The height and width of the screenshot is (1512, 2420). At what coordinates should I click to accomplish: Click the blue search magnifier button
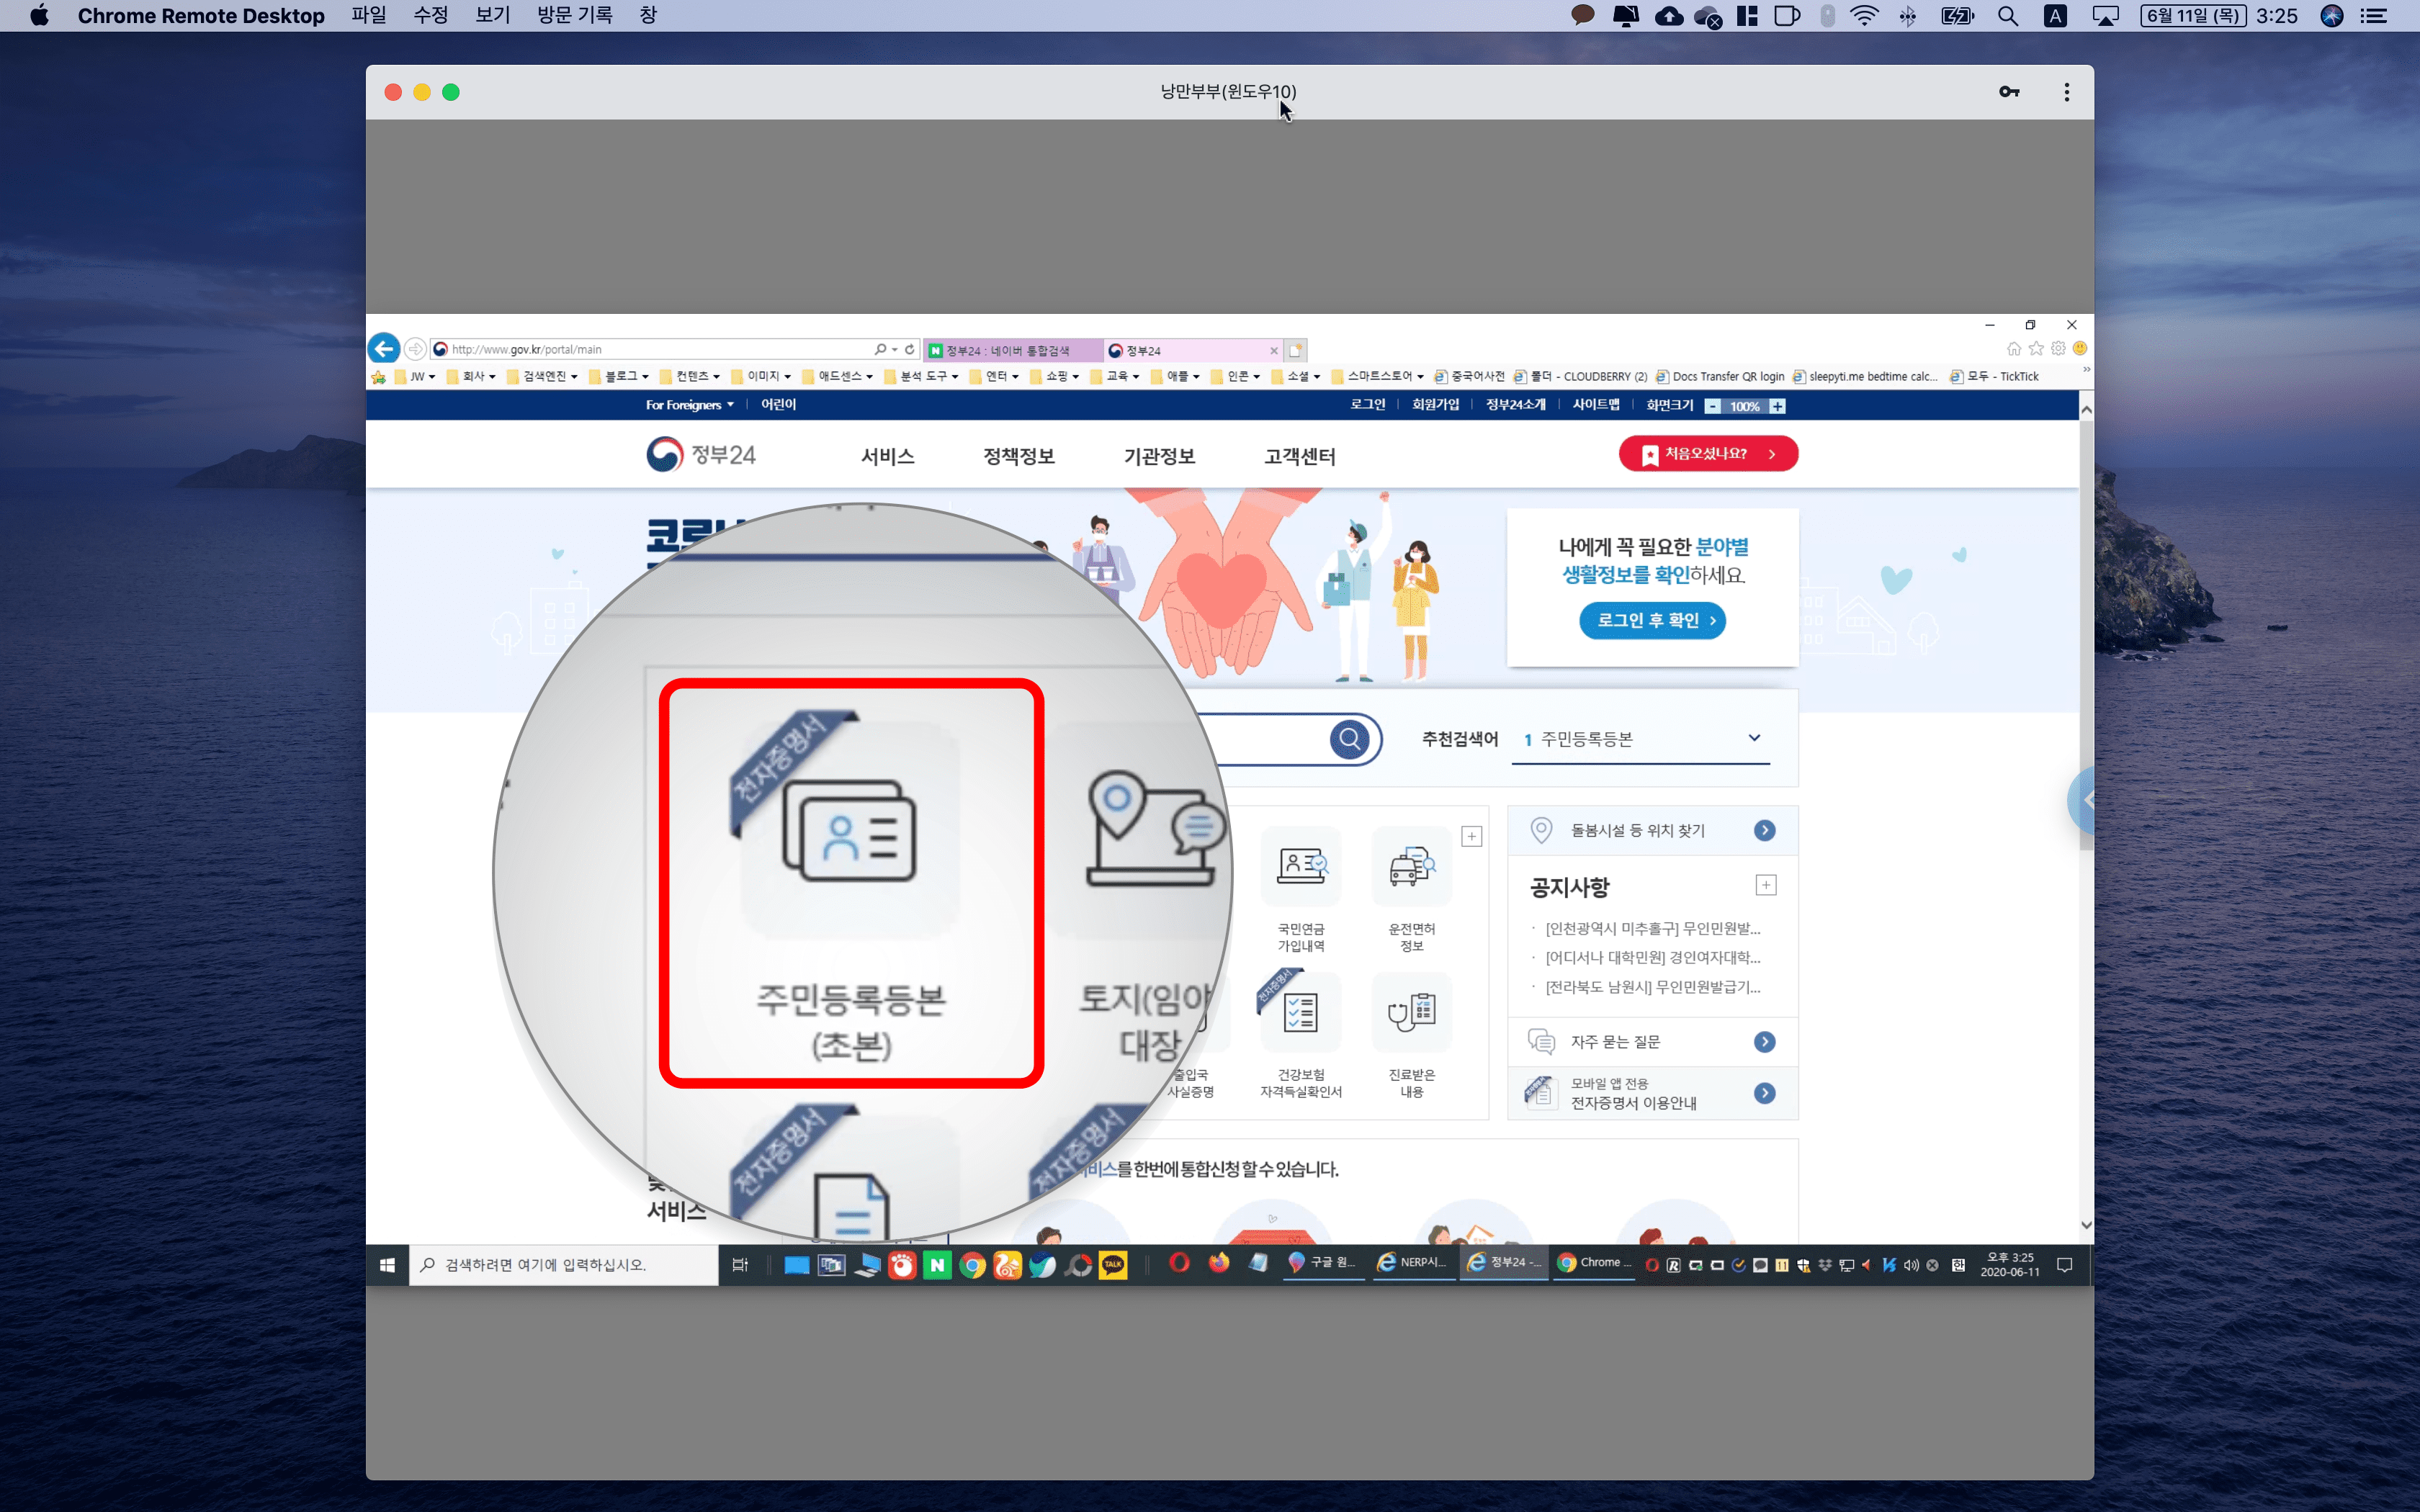point(1349,739)
